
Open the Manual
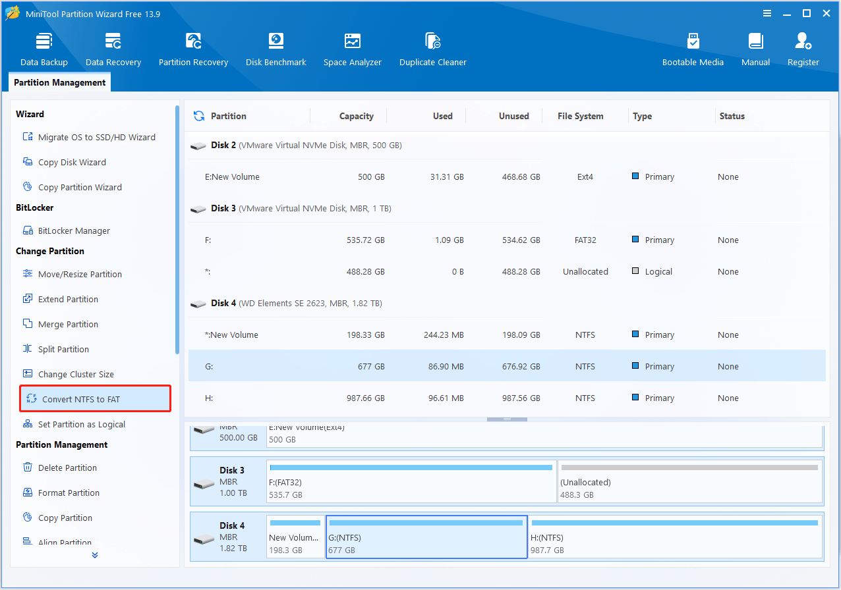[x=755, y=49]
